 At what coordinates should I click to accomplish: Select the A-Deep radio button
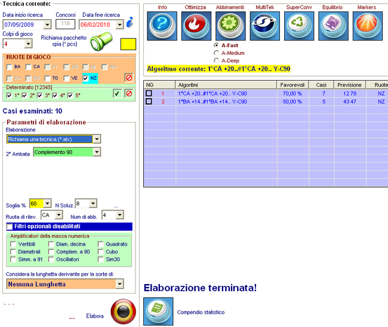pyautogui.click(x=216, y=61)
